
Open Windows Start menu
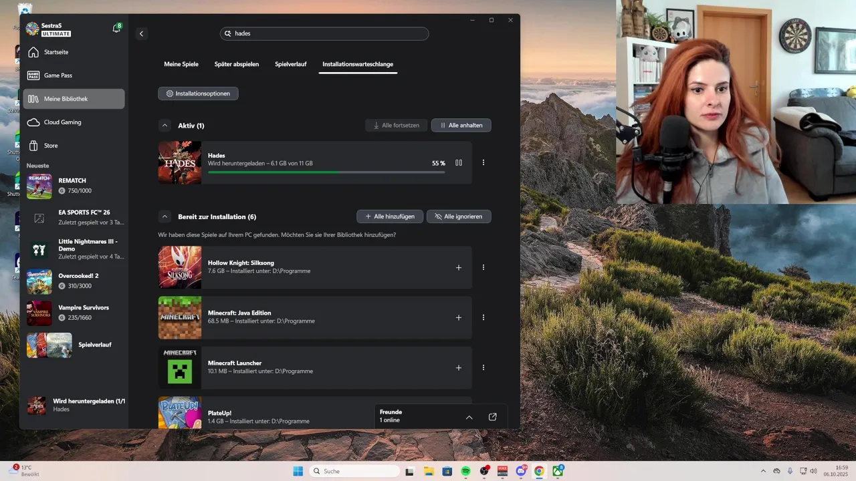point(298,471)
